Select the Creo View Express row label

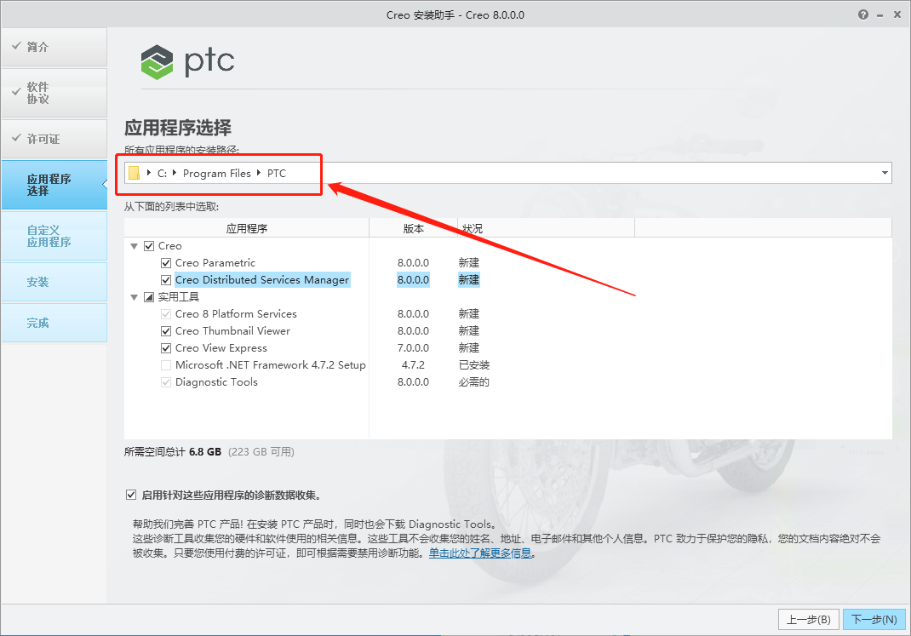[221, 348]
